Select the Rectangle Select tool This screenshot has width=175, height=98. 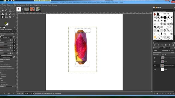[x=3, y=11]
